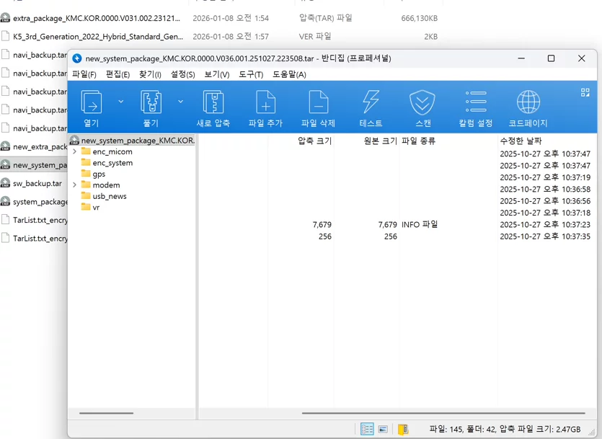
Task: Select K5_3rd_Generation_2022_Hybrid file in Explorer
Action: coord(98,37)
